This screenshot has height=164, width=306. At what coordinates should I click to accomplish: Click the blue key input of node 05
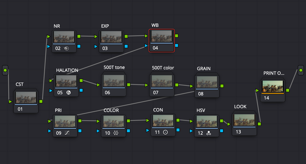tap(51, 91)
